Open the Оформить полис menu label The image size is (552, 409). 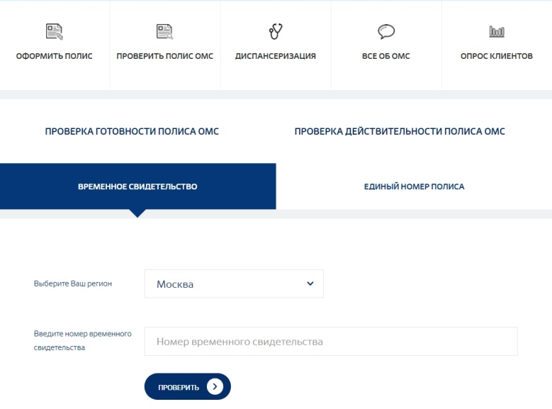[55, 56]
